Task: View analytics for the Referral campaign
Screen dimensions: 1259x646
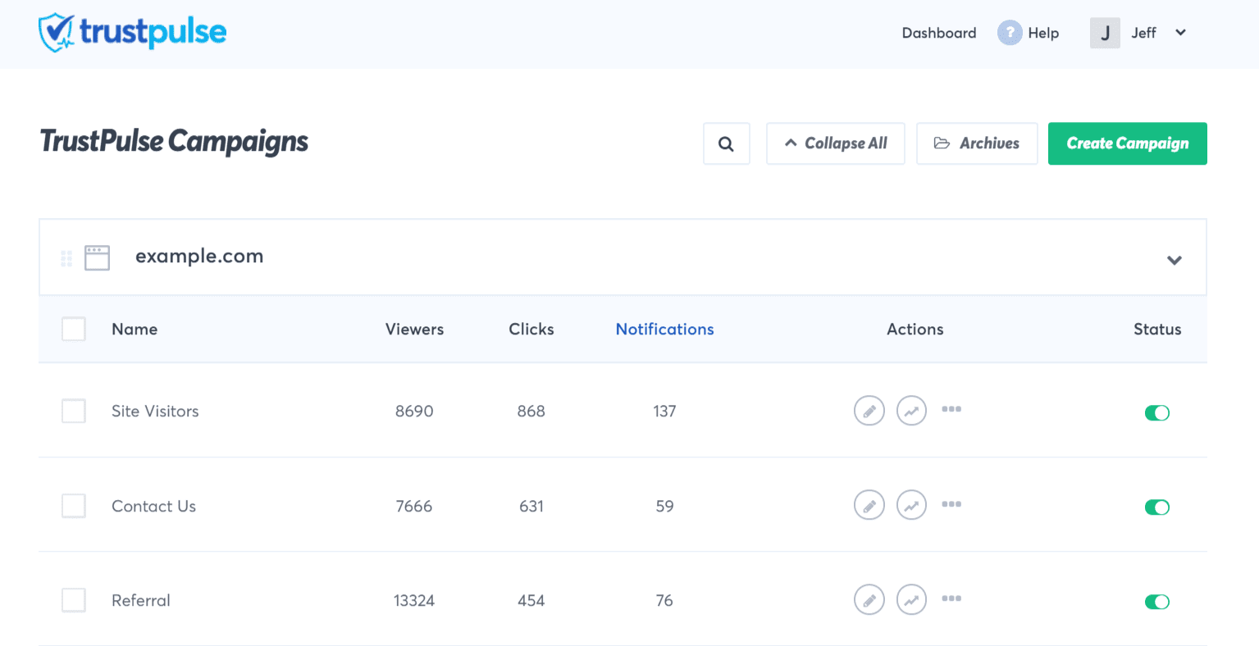Action: click(x=911, y=599)
